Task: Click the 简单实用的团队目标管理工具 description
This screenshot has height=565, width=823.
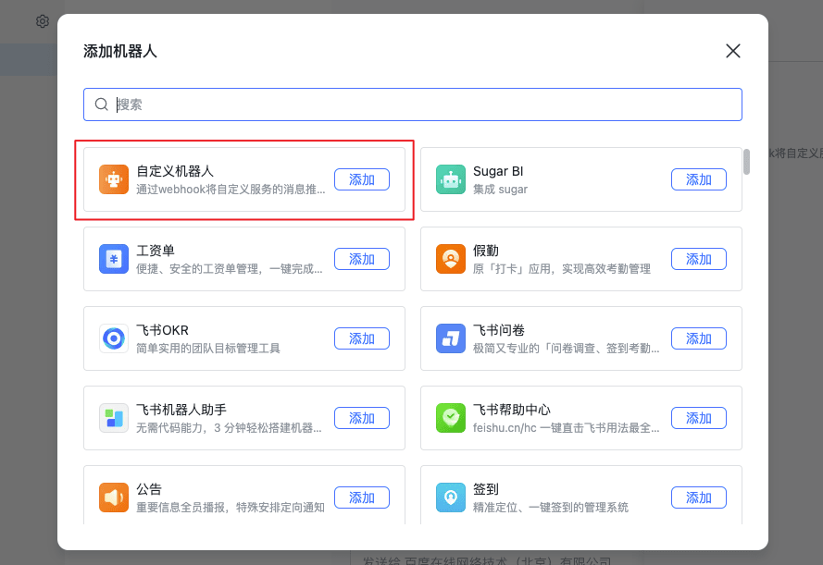Action: pyautogui.click(x=208, y=348)
